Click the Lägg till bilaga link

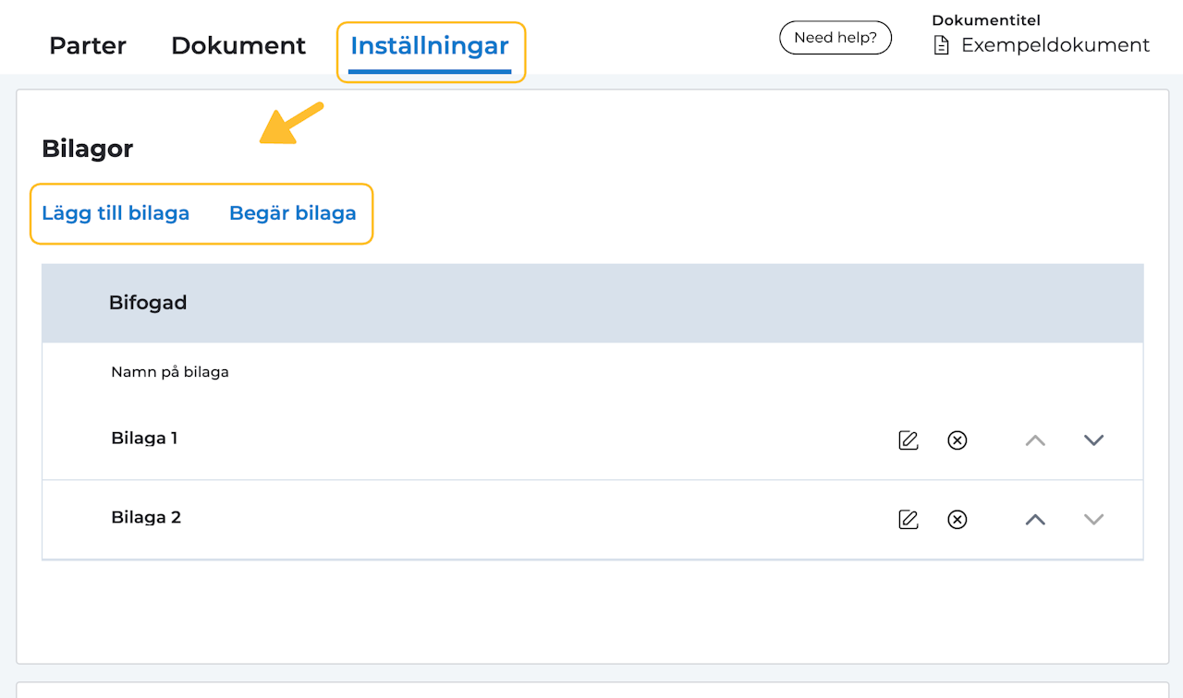116,213
